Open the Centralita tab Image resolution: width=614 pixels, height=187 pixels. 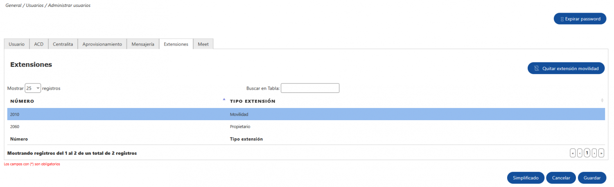(x=63, y=44)
